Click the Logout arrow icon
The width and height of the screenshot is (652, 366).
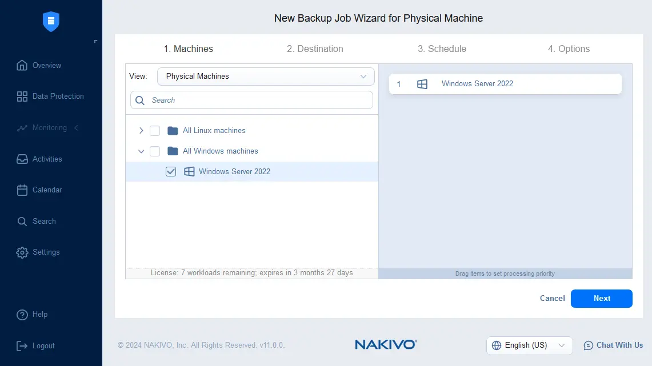22,345
